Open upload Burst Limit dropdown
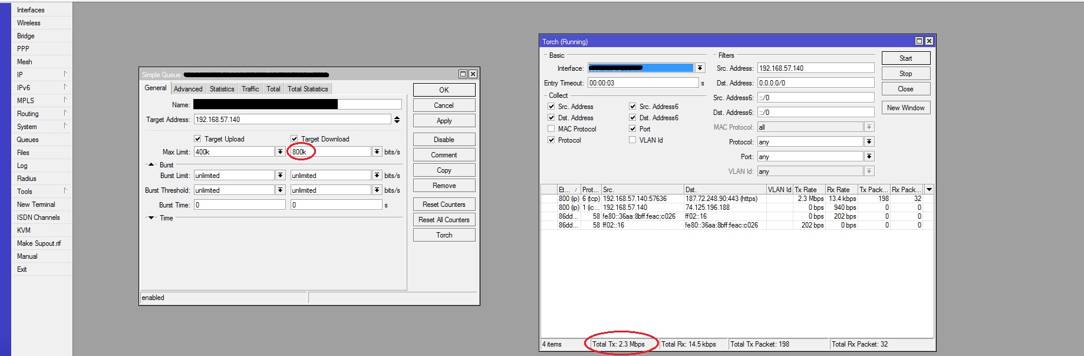The width and height of the screenshot is (1084, 356). pyautogui.click(x=280, y=176)
